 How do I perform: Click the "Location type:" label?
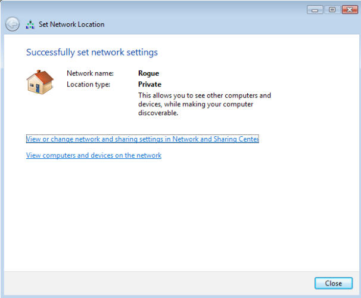(89, 84)
